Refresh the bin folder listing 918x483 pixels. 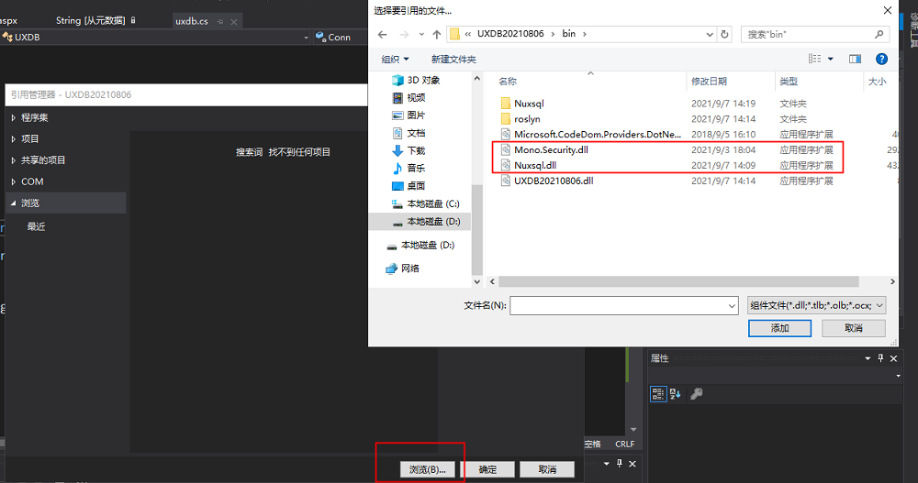pyautogui.click(x=725, y=34)
